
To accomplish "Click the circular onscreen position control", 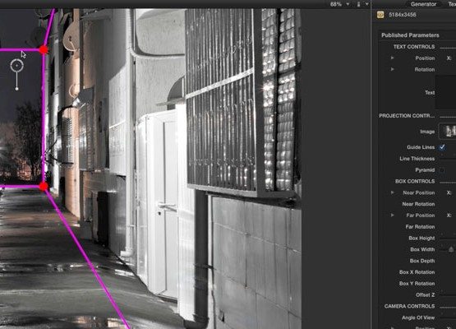I will click(17, 66).
